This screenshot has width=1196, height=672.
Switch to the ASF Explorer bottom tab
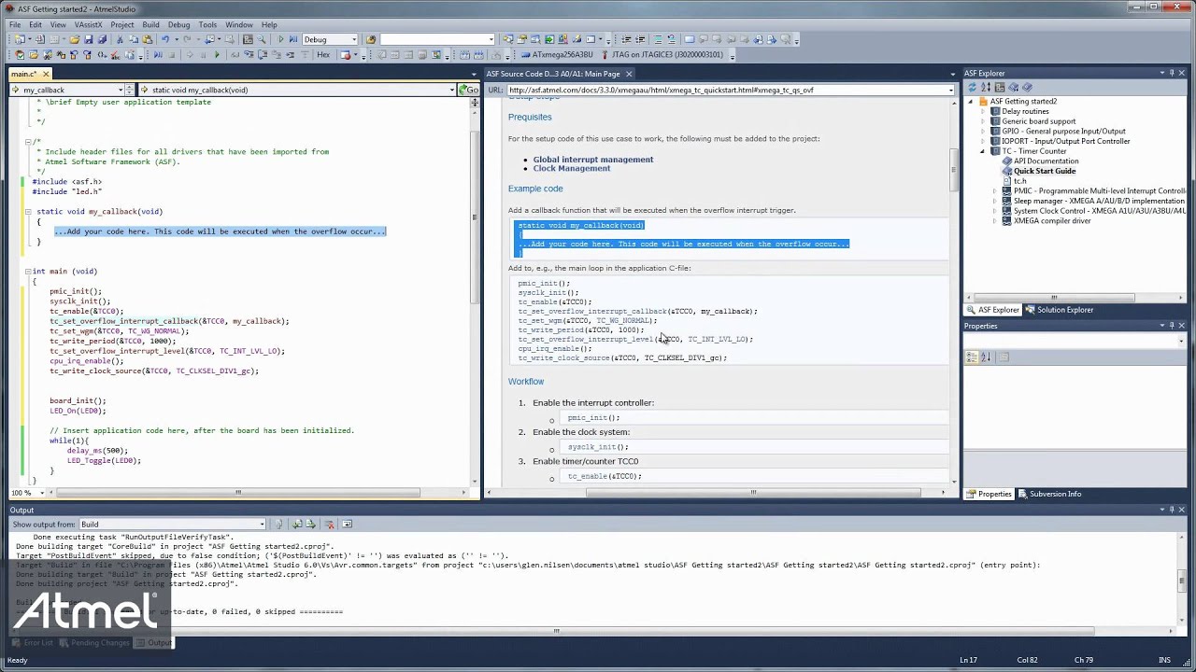click(x=993, y=310)
